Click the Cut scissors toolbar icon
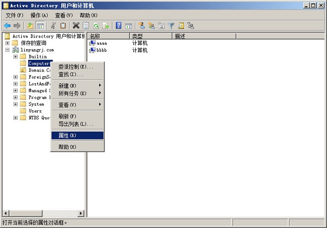Screen dimensions: 327x228 tap(54, 26)
